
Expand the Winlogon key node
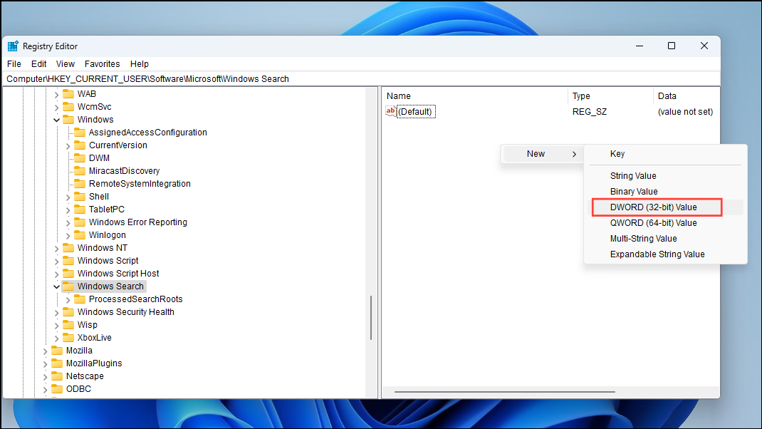click(68, 235)
